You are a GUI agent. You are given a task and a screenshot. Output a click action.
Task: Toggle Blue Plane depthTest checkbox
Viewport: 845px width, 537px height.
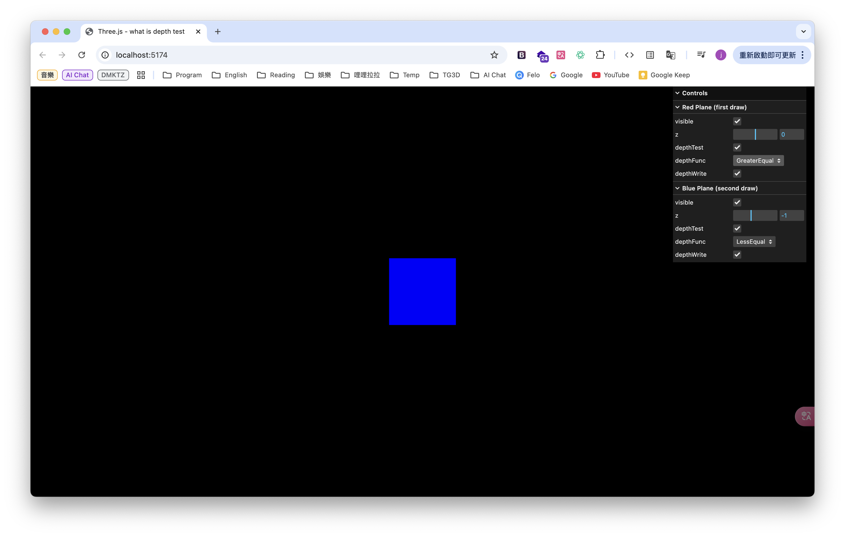[x=737, y=228]
